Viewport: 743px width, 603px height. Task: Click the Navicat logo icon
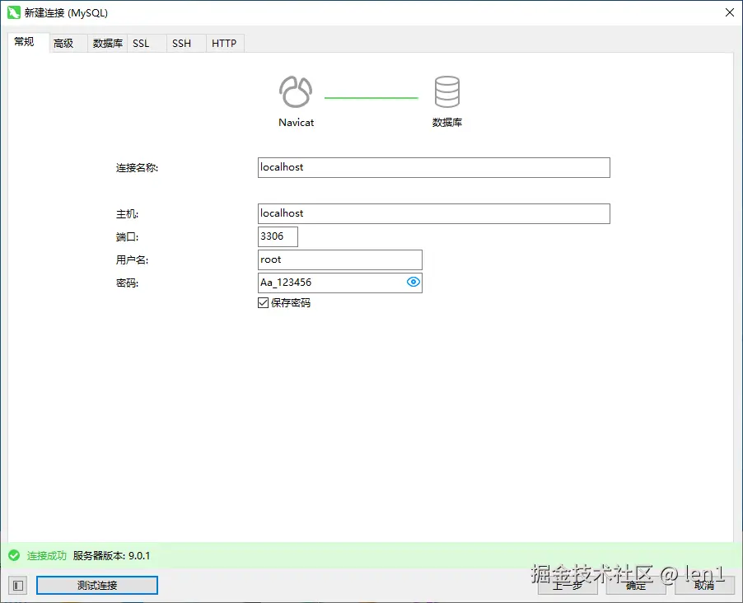coord(296,91)
